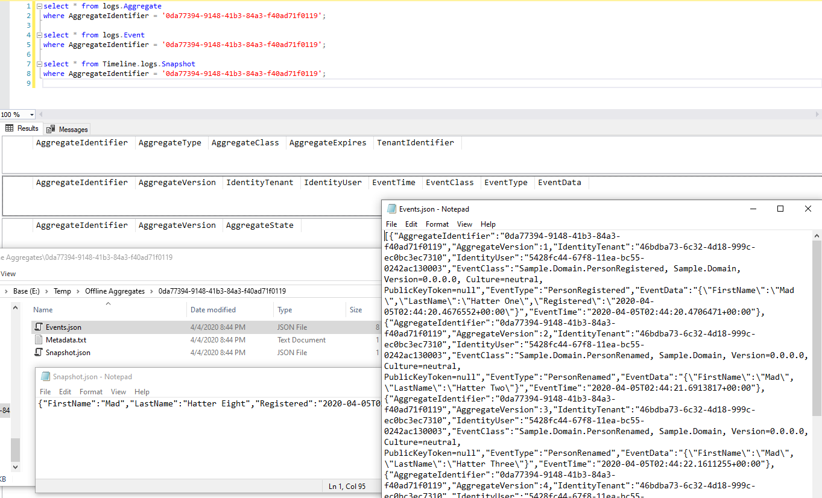Screen dimensions: 822x498
Task: Open the Results tab in SQL editor
Action: (x=22, y=128)
